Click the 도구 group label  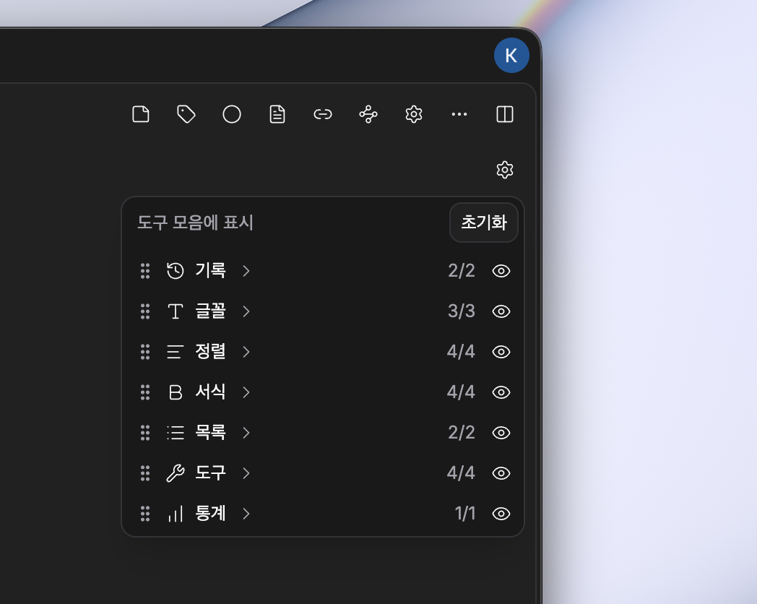(x=212, y=473)
